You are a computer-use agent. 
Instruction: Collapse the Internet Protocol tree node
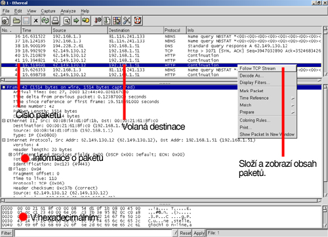[x=4, y=140]
